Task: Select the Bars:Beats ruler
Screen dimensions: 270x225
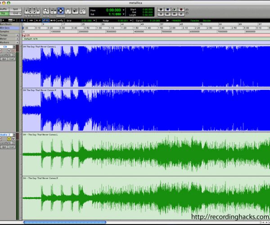Action: 9,24
